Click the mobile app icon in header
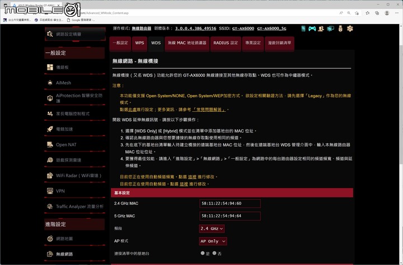This screenshot has width=403, height=265. [x=303, y=29]
